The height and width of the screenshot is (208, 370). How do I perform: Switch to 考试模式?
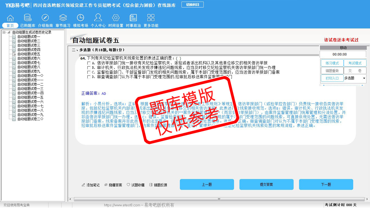[x=355, y=63]
